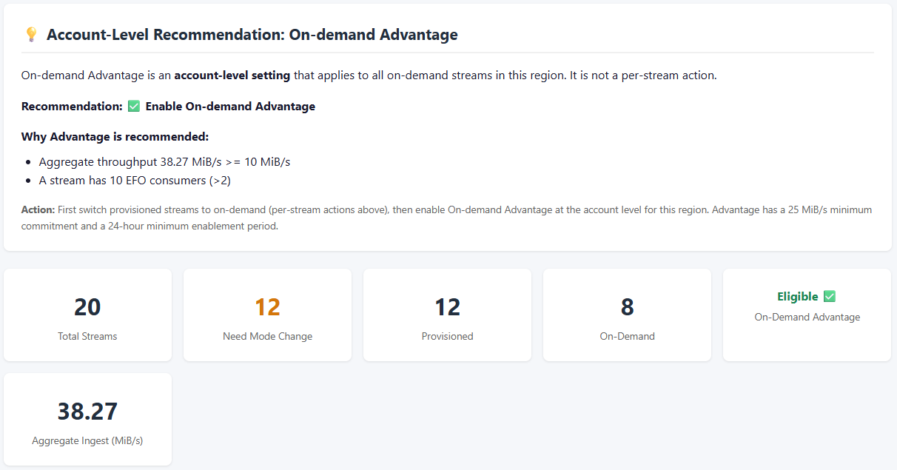Click the green checkmark before Enable On-demand Advantage
Image resolution: width=897 pixels, height=470 pixels.
tap(134, 107)
